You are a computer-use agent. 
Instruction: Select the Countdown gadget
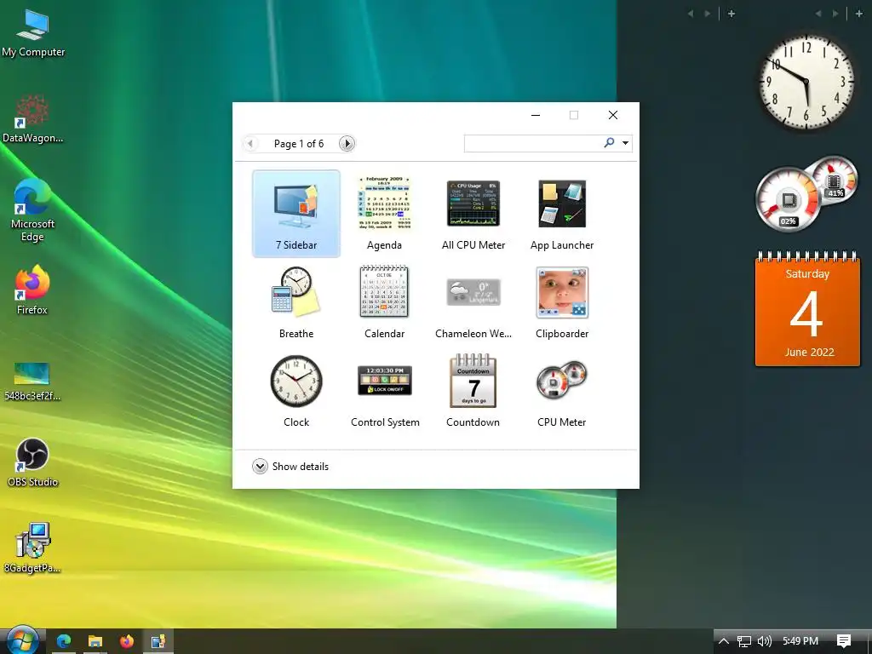(473, 391)
